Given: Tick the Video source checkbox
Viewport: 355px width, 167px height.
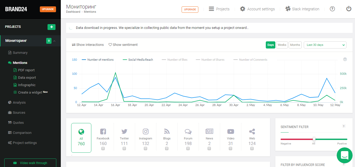Looking at the screenshot, I should point(230,148).
